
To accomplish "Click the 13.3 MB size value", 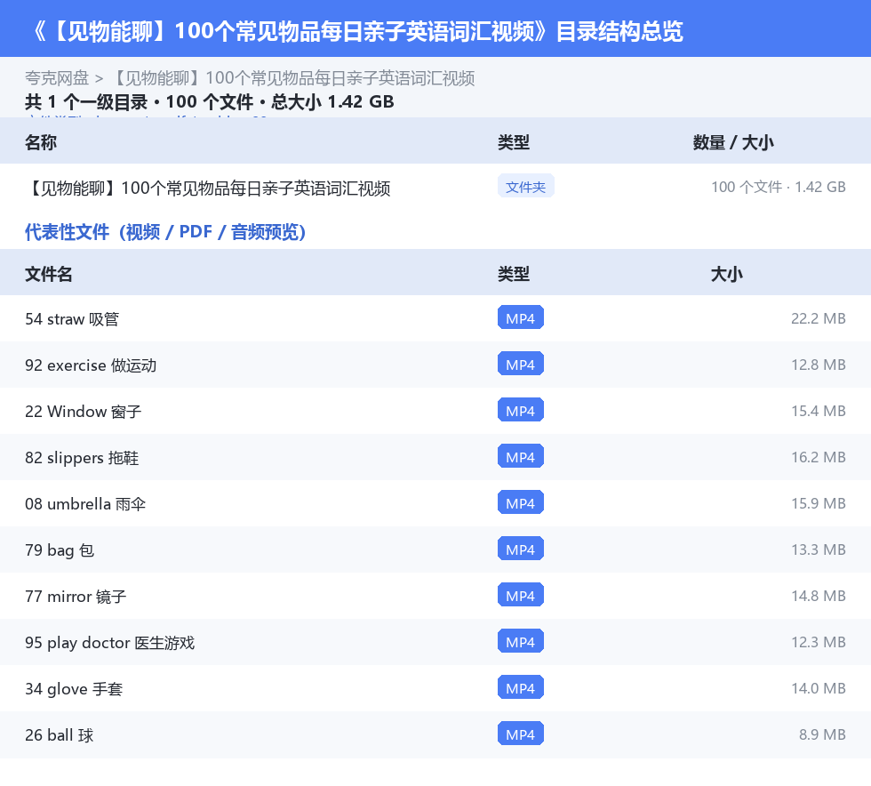I will click(x=819, y=549).
